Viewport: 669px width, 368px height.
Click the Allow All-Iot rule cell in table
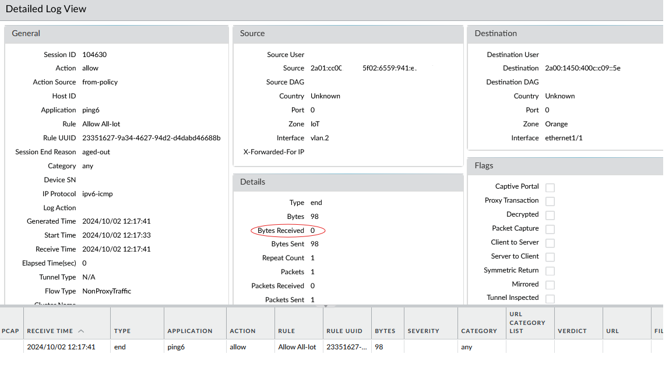[x=297, y=347]
